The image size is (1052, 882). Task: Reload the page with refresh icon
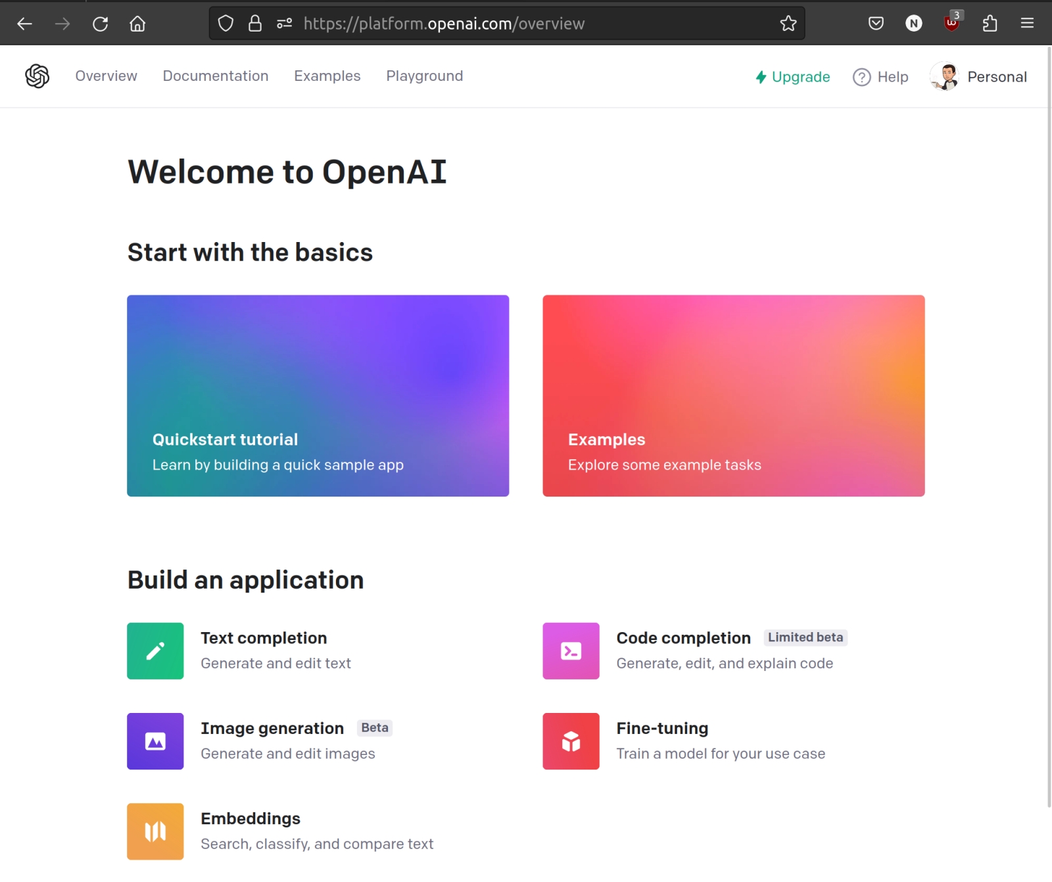tap(100, 24)
